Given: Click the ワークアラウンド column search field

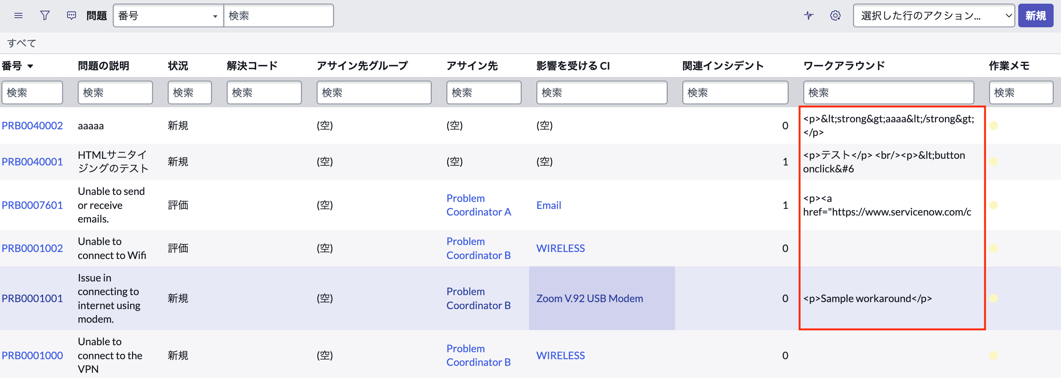Looking at the screenshot, I should tap(888, 92).
